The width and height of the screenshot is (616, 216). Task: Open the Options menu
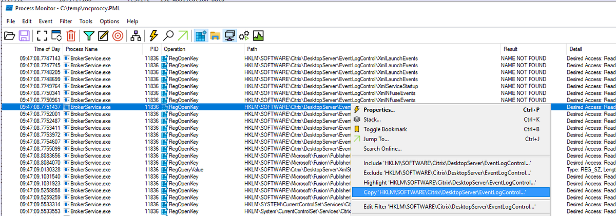click(x=109, y=21)
